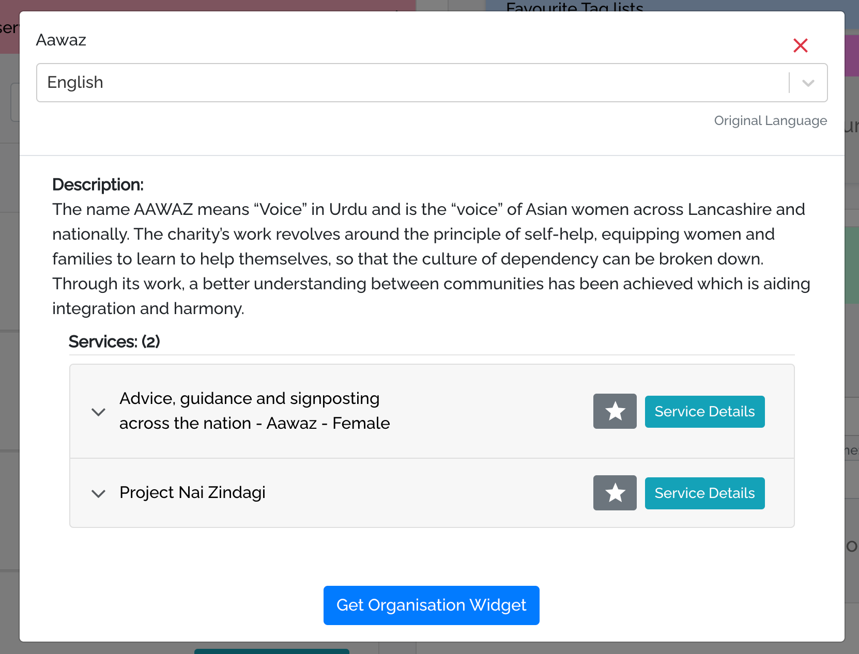Click the Description: heading
This screenshot has height=654, width=859.
point(98,184)
